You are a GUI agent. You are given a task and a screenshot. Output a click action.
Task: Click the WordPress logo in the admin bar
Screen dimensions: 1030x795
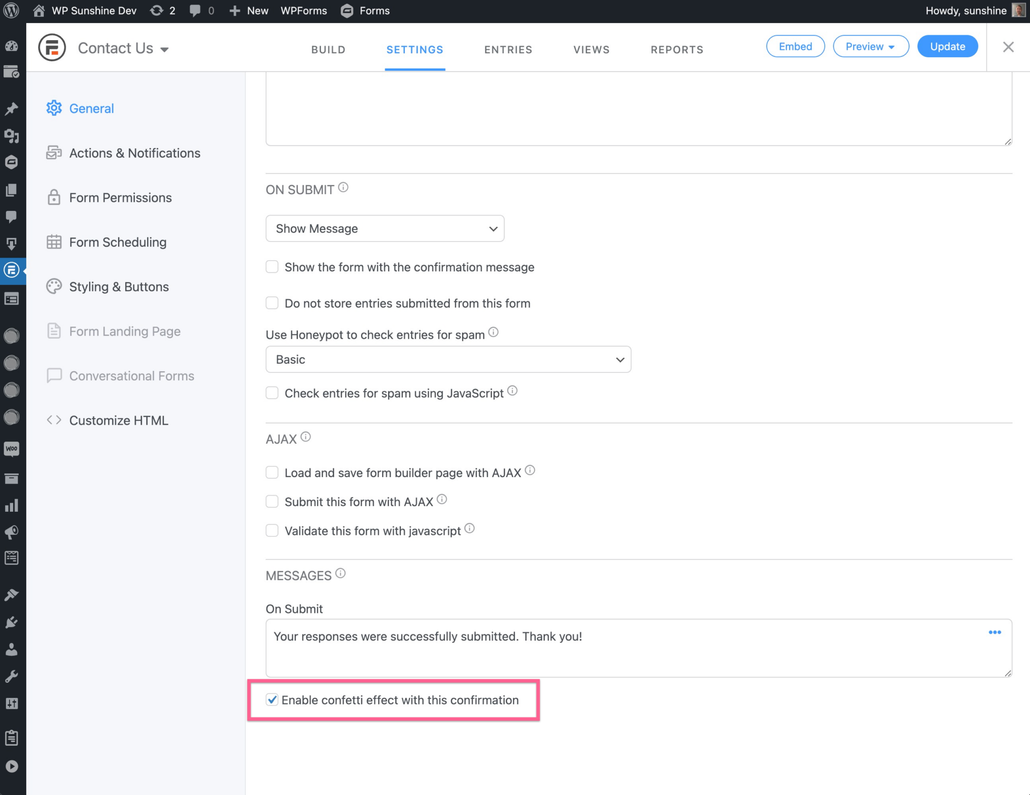click(12, 10)
